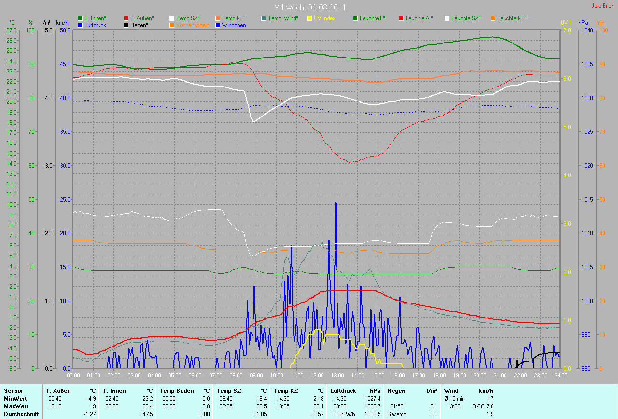Toggle the Feuchte A. legend entry

[416, 18]
